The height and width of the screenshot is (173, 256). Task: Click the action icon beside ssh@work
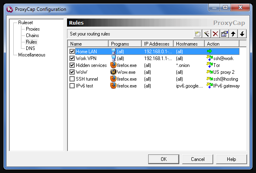pos(210,58)
